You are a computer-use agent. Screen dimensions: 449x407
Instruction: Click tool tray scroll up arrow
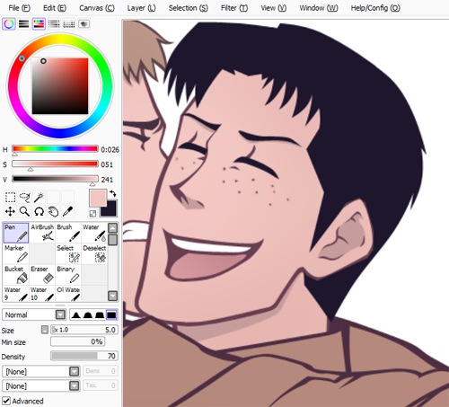(112, 228)
